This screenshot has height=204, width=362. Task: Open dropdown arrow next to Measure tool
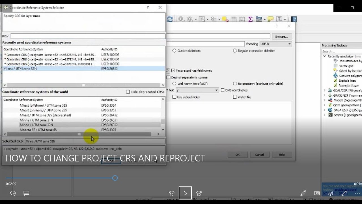[265, 19]
